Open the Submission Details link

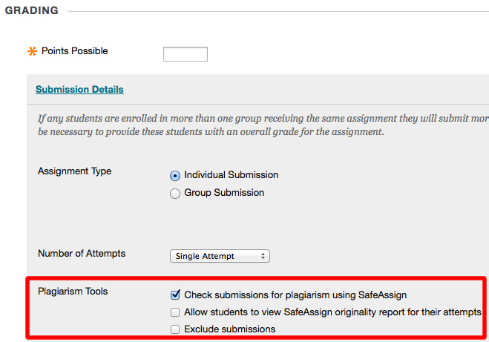pyautogui.click(x=79, y=90)
